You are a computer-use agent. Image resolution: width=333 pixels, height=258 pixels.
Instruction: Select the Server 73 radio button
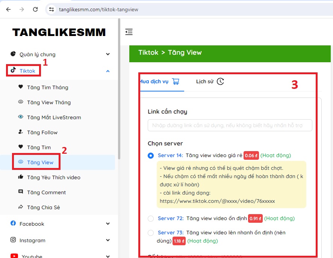point(151,233)
